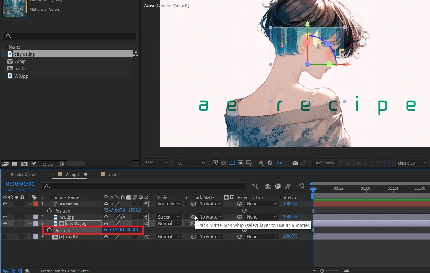430x273 pixels.
Task: Click 16 bpc color depth button
Action: click(48, 164)
